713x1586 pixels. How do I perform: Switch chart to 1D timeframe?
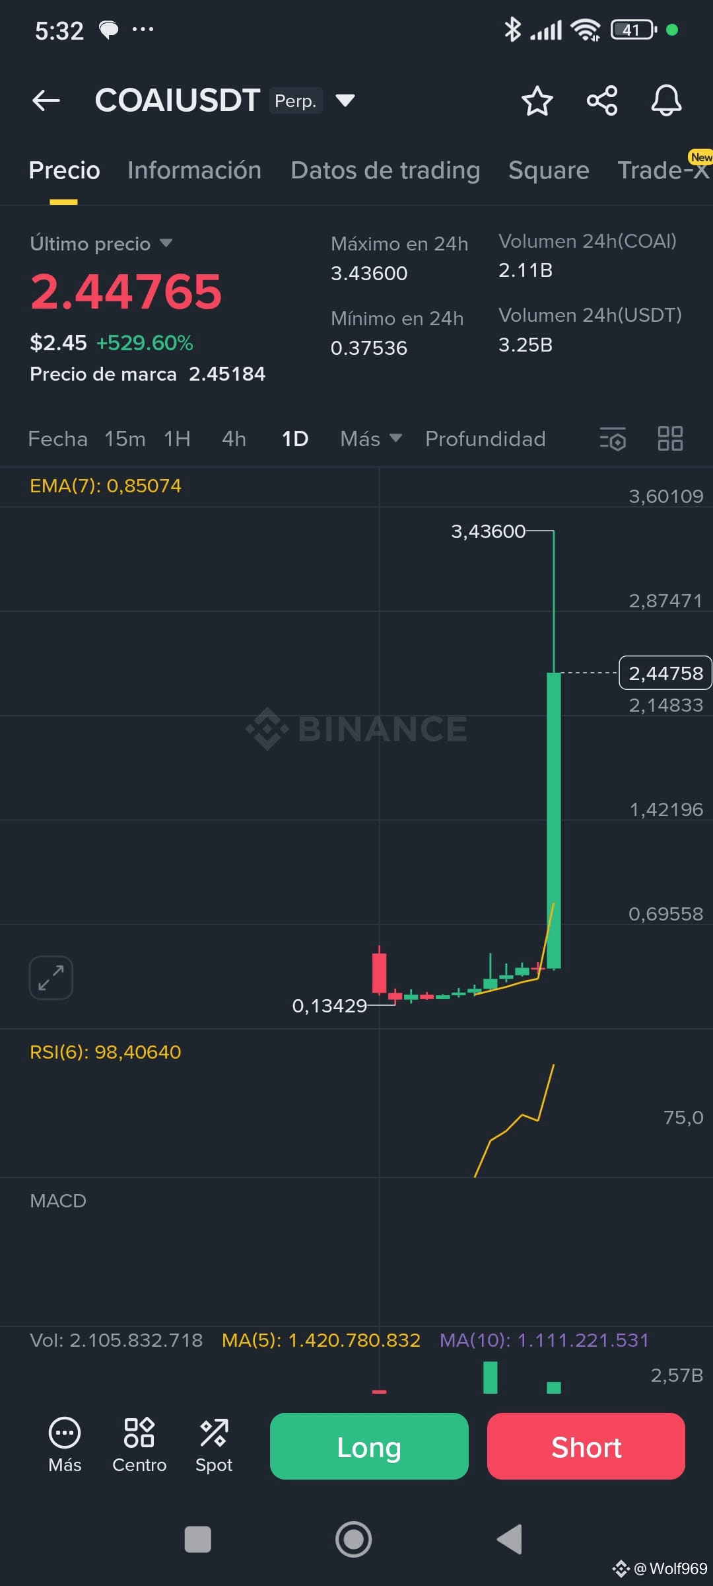click(295, 439)
